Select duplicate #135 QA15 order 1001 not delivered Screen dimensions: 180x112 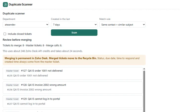pos(27,76)
